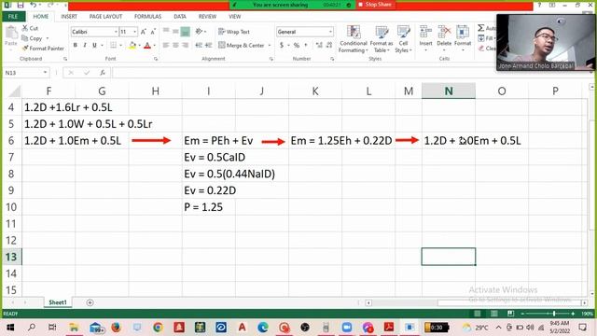Open the General number format dropdown
Image resolution: width=597 pixels, height=336 pixels.
tap(330, 32)
